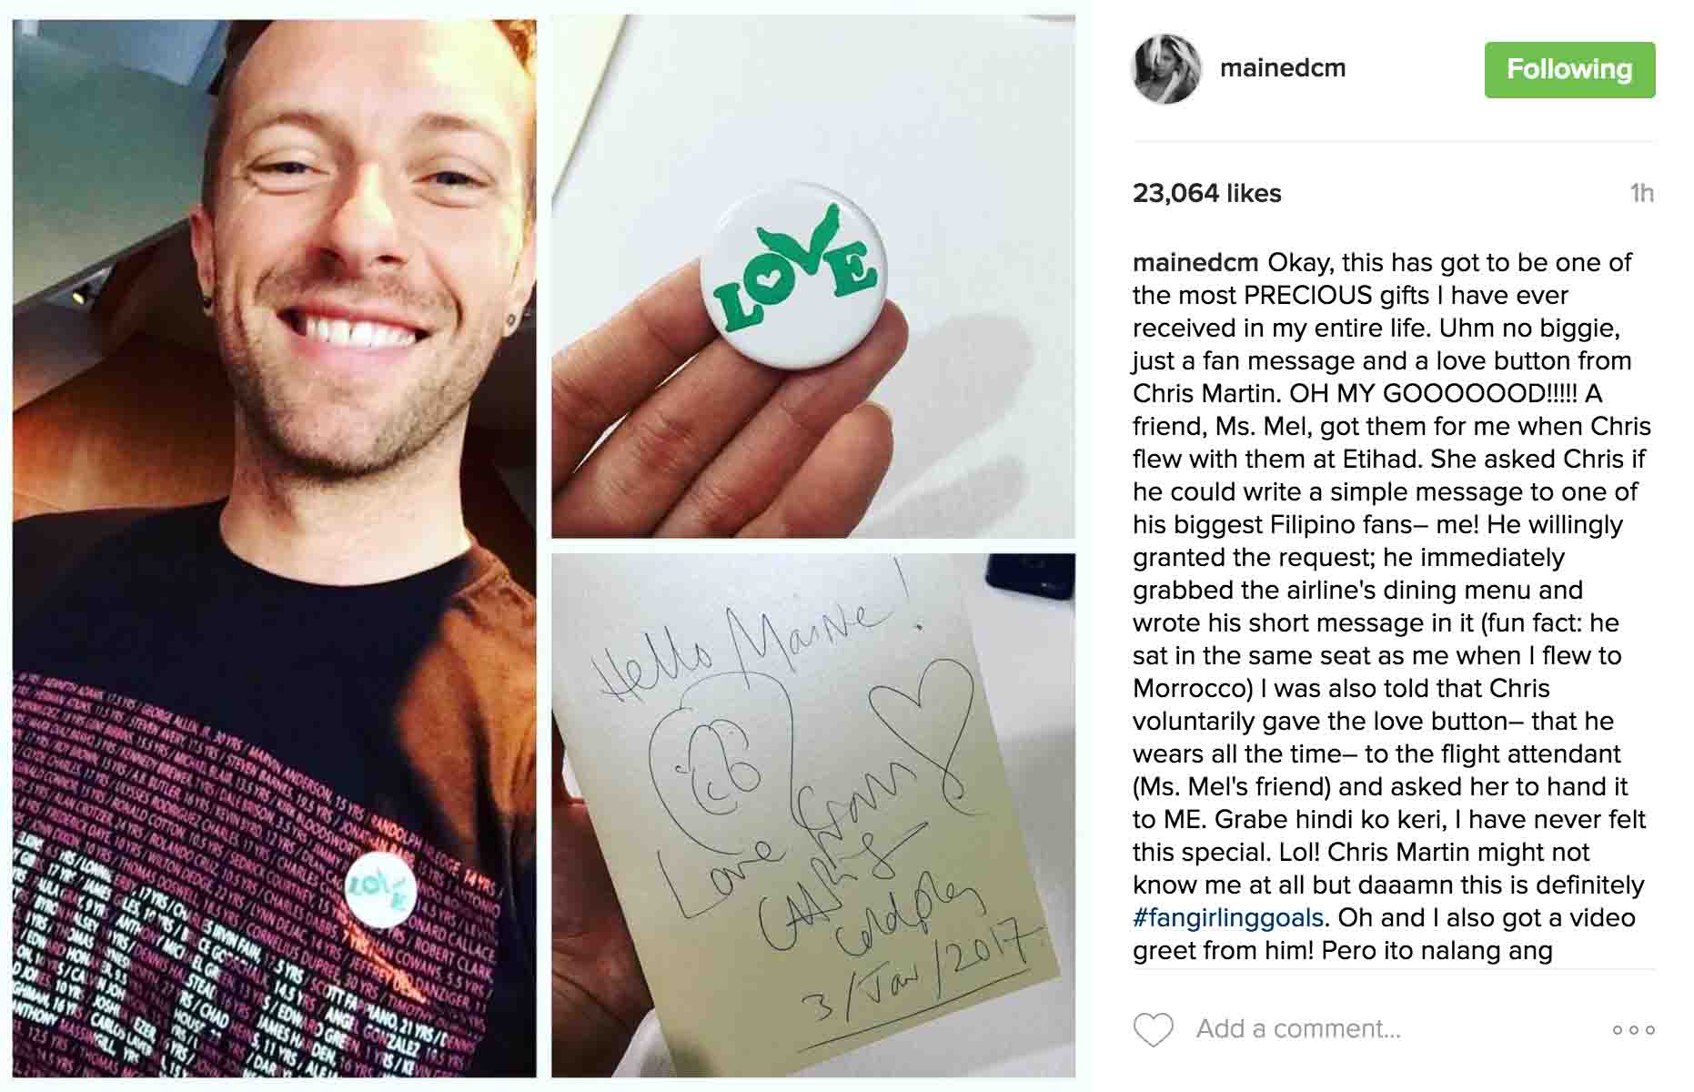Click the 1h post timestamp
This screenshot has width=1694, height=1092.
[x=1641, y=193]
